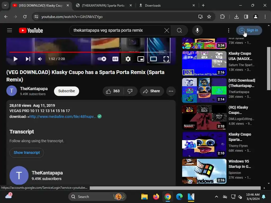Image resolution: width=271 pixels, height=203 pixels.
Task: Toggle closed captions
Action: click(x=115, y=59)
